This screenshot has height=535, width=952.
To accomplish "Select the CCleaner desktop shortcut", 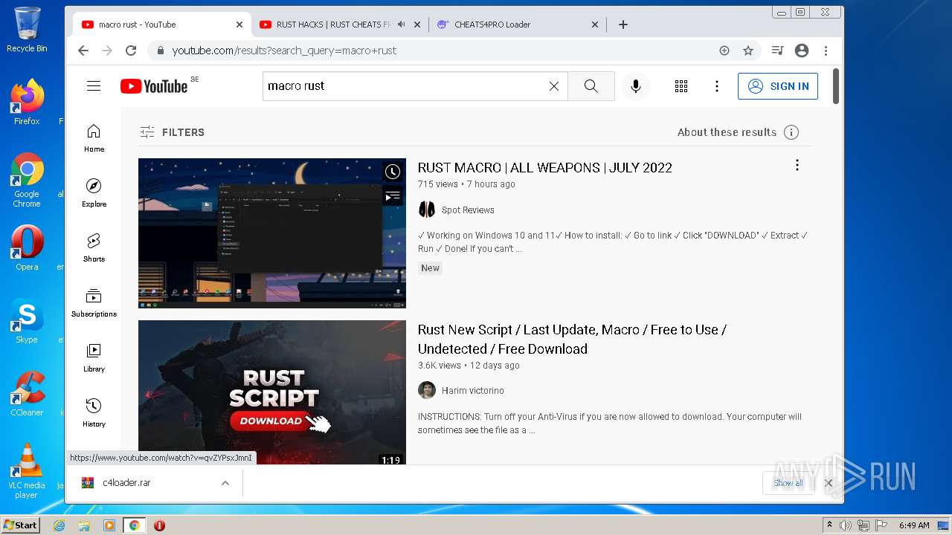I will [27, 394].
